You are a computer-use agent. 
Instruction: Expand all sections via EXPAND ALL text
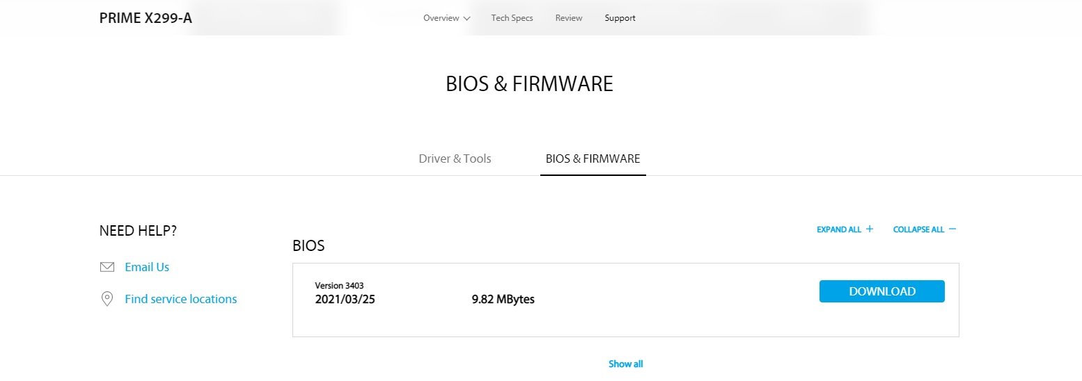pos(839,229)
